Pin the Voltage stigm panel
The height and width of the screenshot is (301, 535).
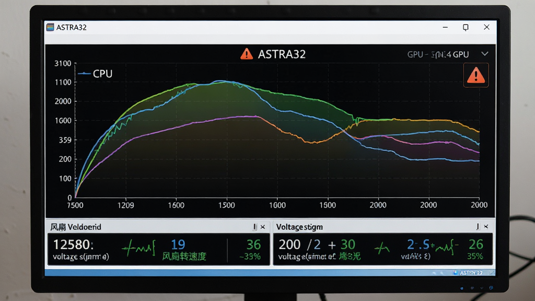[478, 227]
